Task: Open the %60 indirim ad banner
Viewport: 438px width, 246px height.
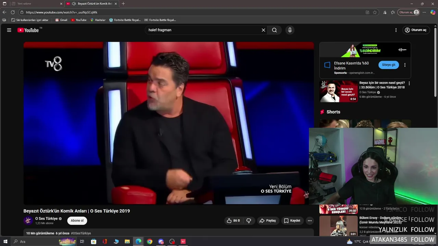Action: click(365, 50)
